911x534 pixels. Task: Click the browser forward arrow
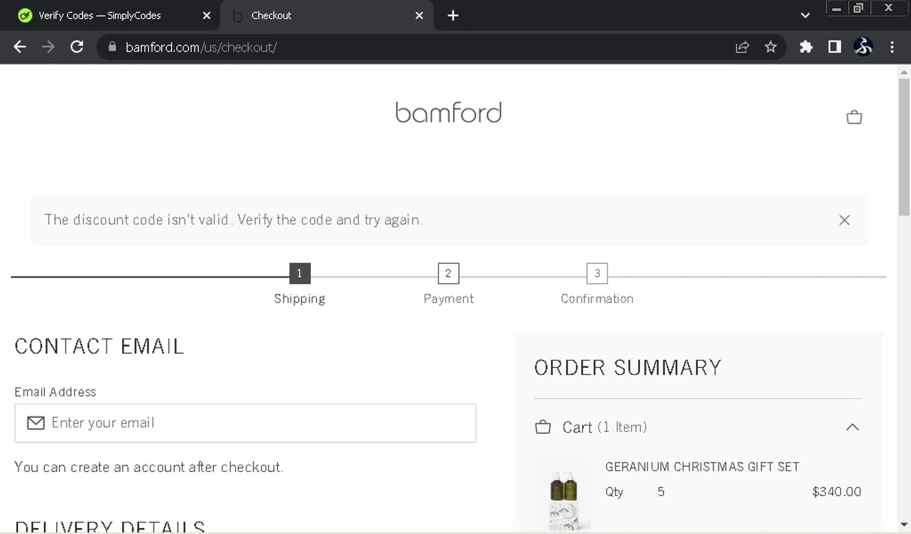(x=48, y=47)
